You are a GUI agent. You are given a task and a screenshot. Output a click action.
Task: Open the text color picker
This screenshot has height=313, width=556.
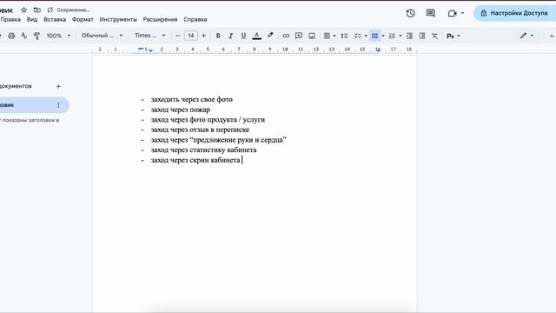[x=257, y=36]
